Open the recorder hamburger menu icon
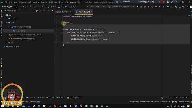This screenshot has height=108, width=192. point(117,2)
